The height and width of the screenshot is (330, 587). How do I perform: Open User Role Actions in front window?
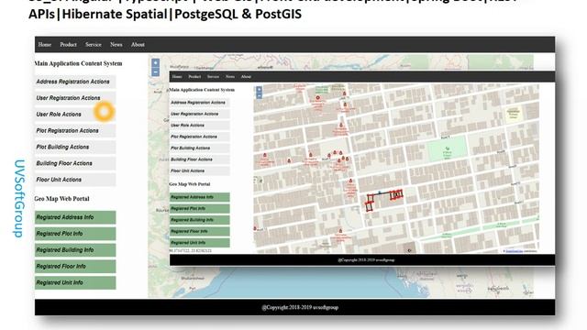[x=200, y=126]
